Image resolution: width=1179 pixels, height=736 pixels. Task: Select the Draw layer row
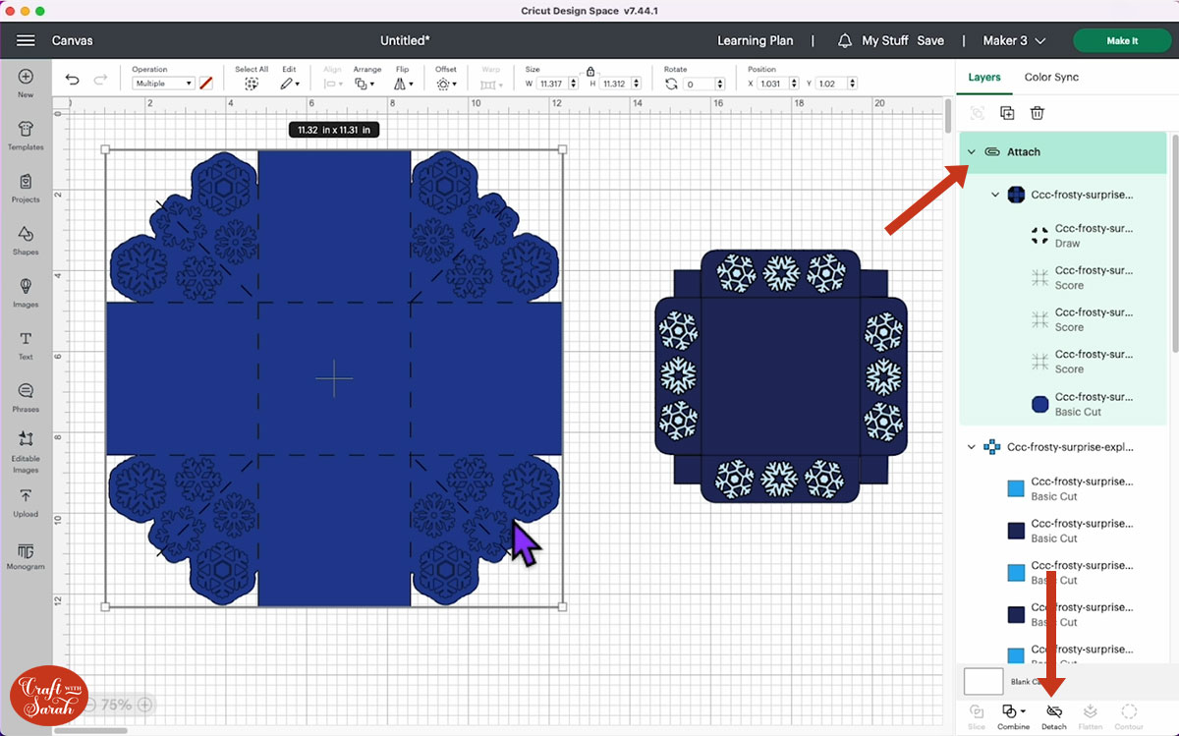[1063, 236]
